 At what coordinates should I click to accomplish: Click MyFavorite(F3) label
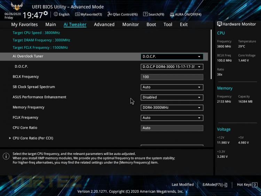(91, 15)
